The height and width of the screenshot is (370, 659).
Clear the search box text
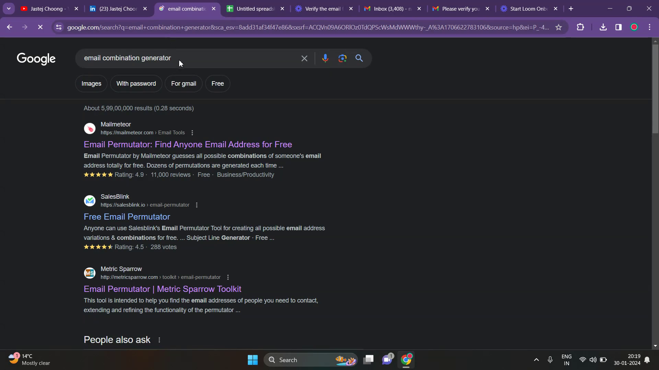(x=304, y=58)
